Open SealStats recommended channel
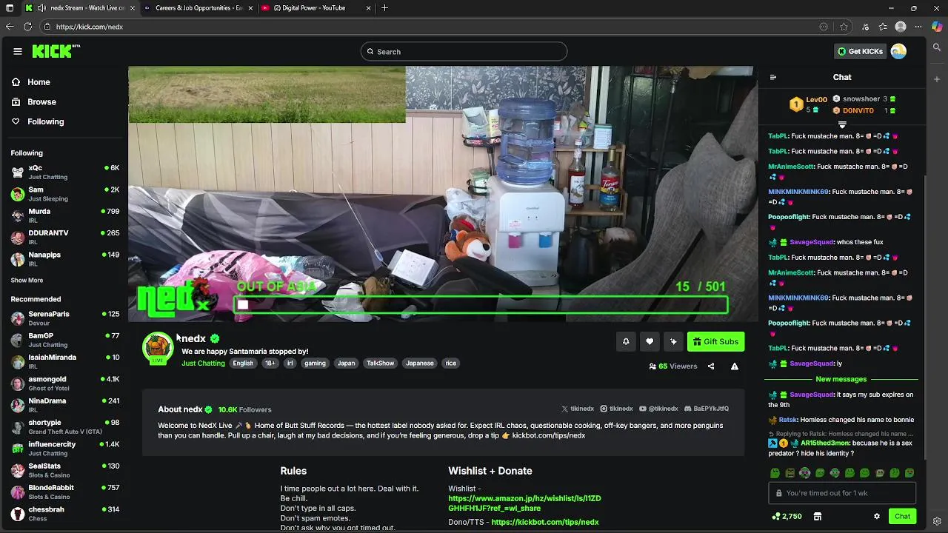The image size is (948, 533). [x=65, y=470]
